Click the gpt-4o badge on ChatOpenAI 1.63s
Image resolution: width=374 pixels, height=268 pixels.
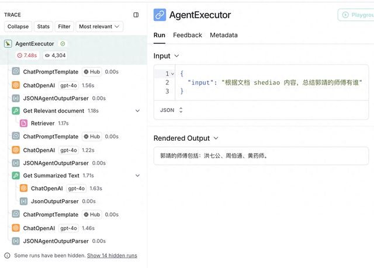77,189
